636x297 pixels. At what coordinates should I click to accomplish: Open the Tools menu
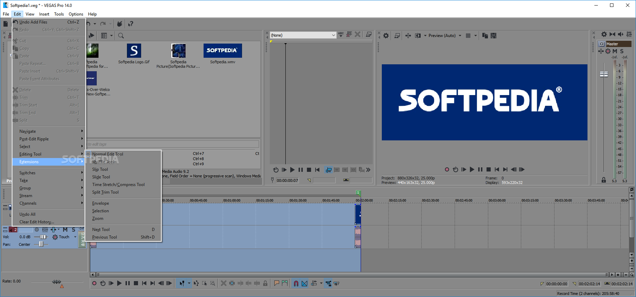tap(59, 14)
